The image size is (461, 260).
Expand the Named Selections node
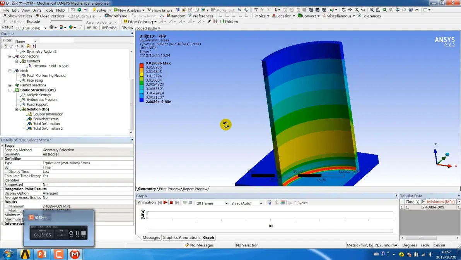(x=10, y=85)
